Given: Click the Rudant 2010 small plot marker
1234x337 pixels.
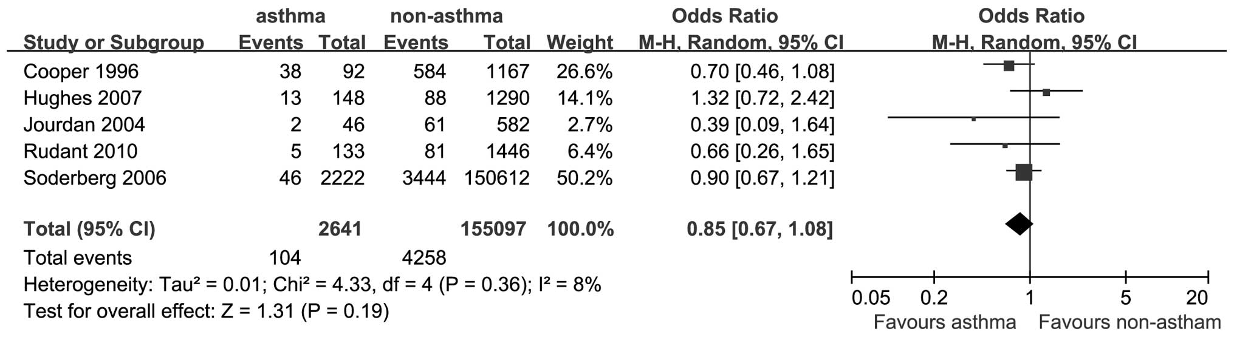Looking at the screenshot, I should [1005, 146].
